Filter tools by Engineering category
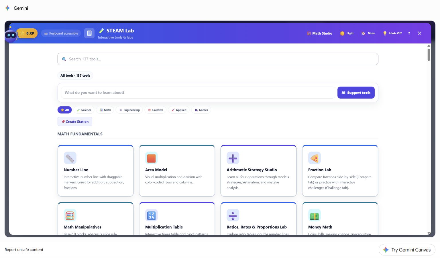 point(129,110)
